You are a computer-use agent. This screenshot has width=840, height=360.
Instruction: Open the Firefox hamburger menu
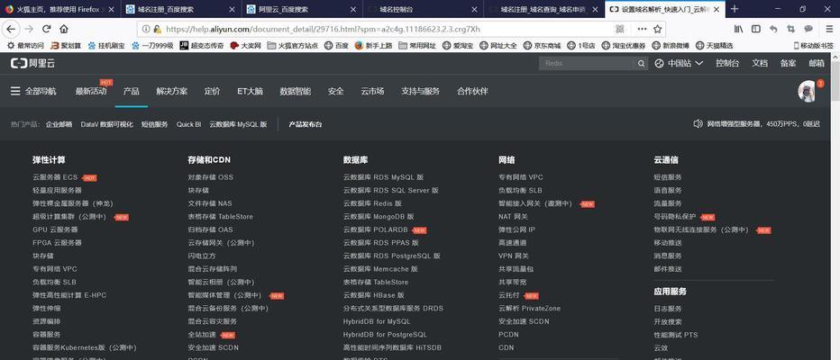(x=828, y=29)
